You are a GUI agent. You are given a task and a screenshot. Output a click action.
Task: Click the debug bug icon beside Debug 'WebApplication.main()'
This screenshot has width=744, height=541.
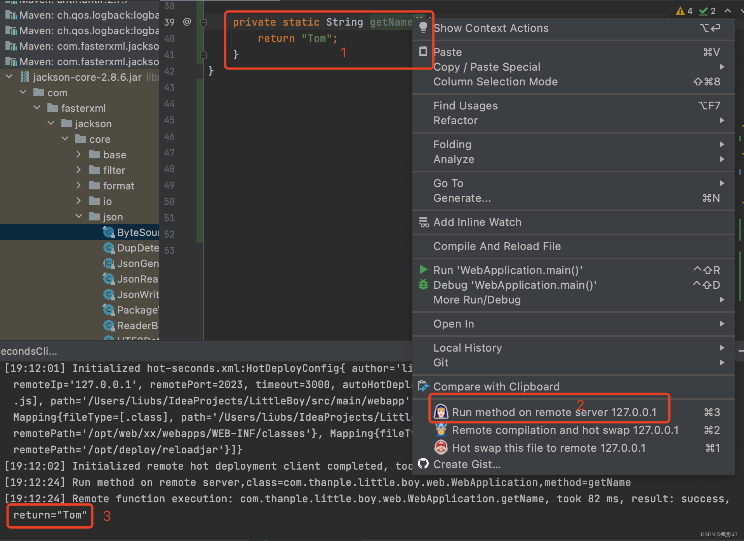pyautogui.click(x=423, y=284)
